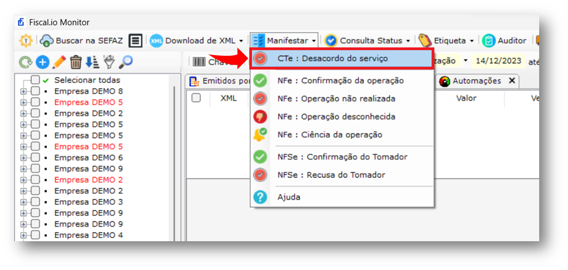Viewport: 568px width, 270px height.
Task: Click the green refresh icon in sidebar toolbar
Action: click(26, 62)
